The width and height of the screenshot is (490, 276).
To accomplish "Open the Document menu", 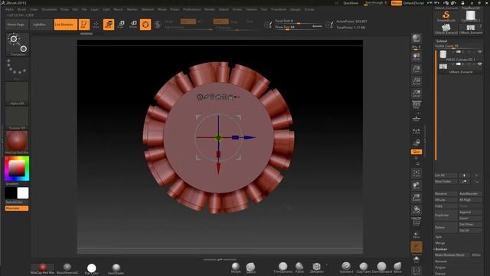I will [x=49, y=9].
